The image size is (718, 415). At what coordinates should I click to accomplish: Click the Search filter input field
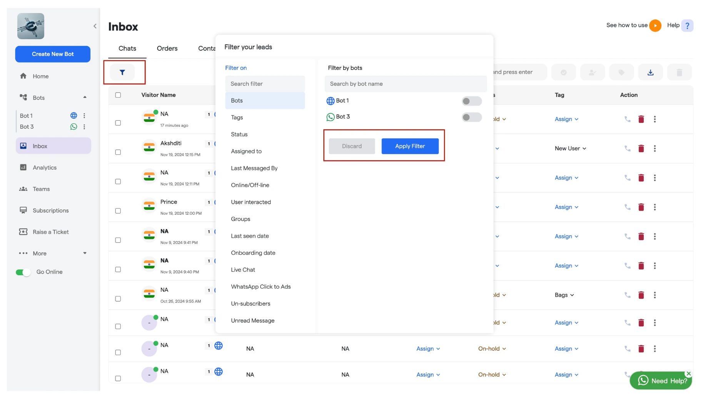(265, 84)
